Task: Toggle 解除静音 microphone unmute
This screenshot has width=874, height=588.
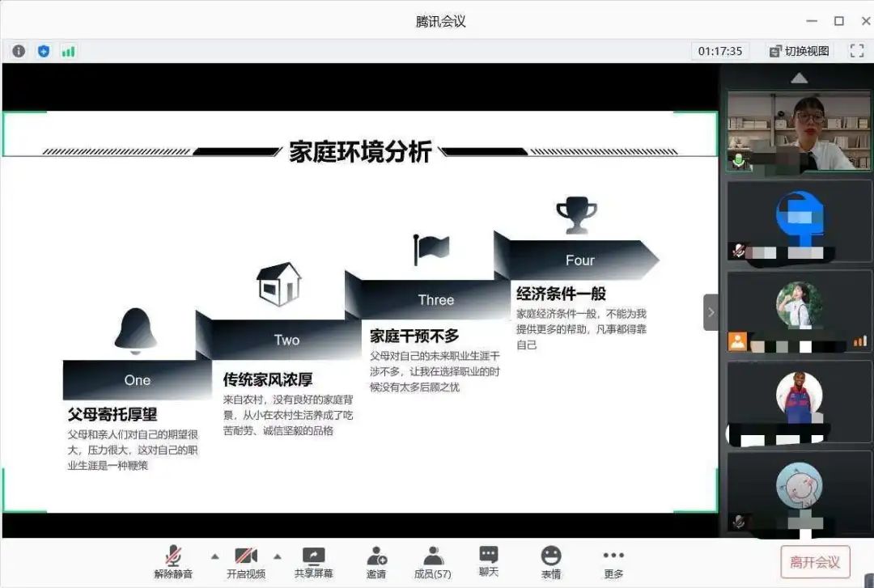Action: tap(173, 561)
